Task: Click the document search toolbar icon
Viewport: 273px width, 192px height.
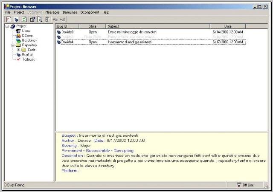Action: (x=40, y=20)
